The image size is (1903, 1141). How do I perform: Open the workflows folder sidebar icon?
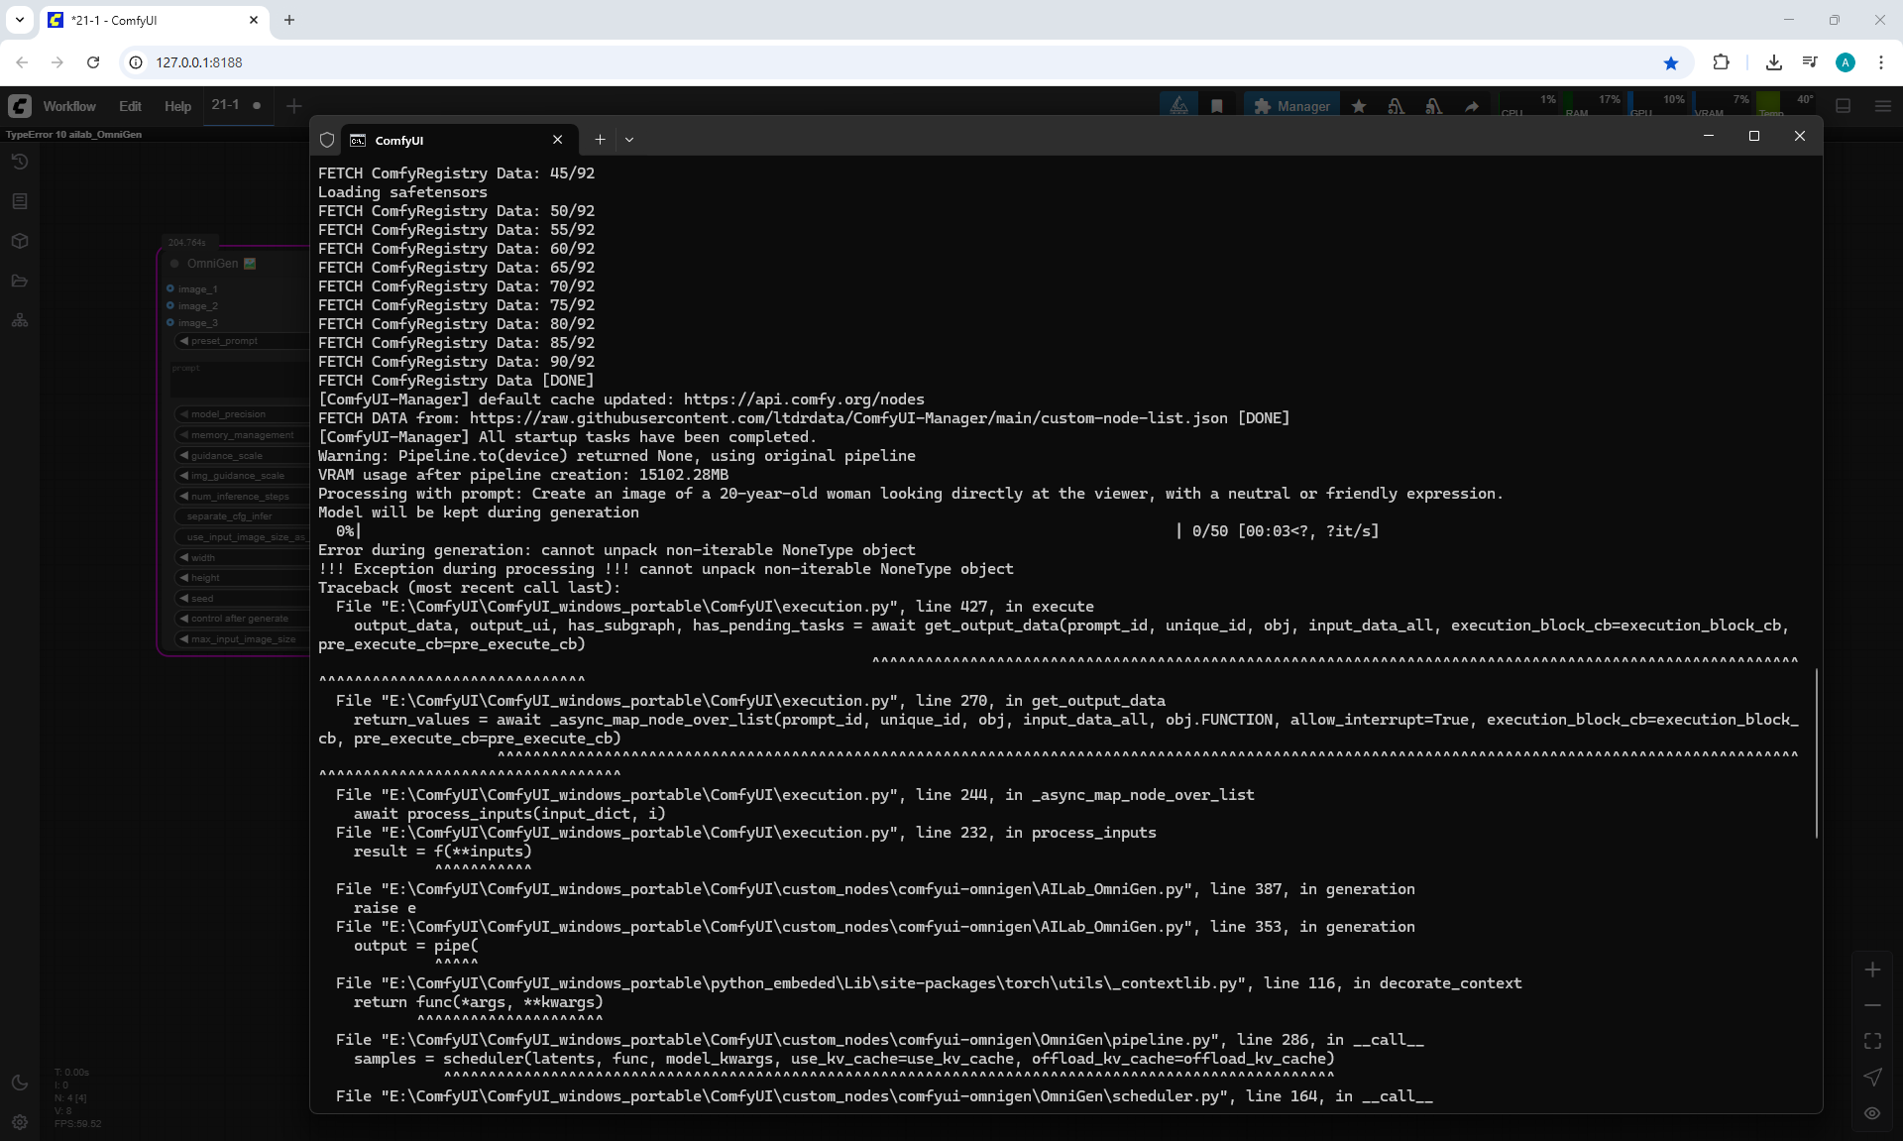coord(20,282)
